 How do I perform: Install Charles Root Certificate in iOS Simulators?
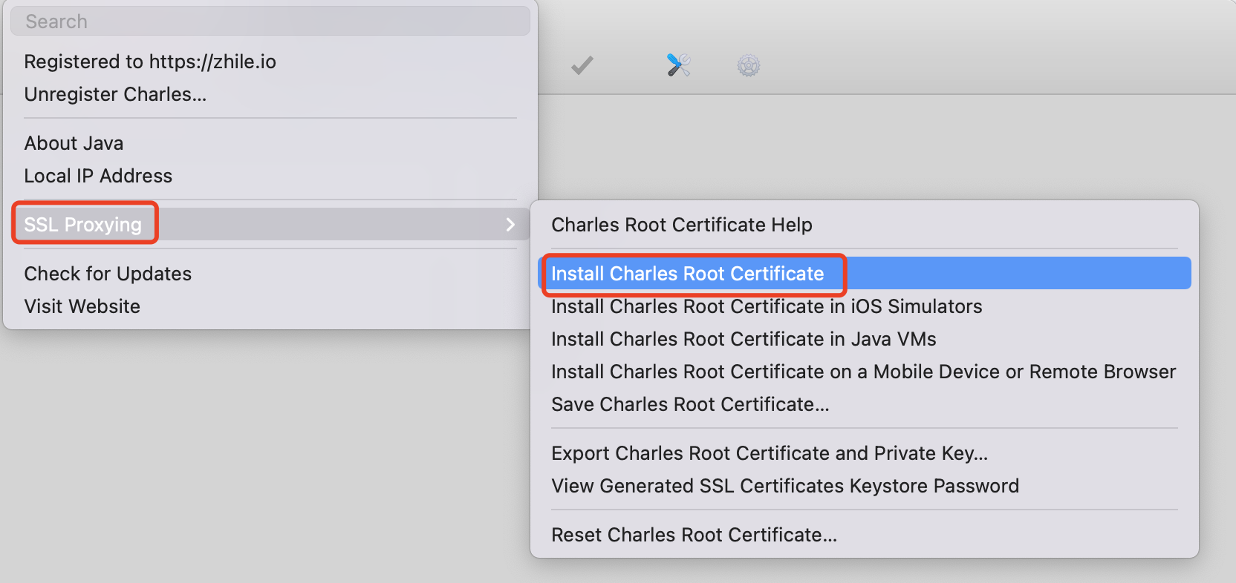coord(766,306)
